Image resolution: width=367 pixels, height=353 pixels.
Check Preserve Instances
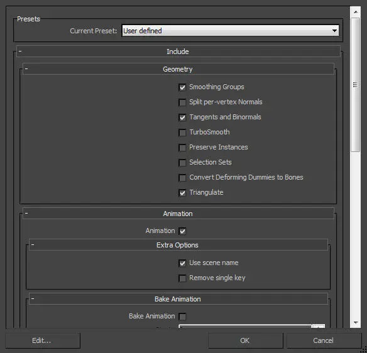click(x=182, y=148)
